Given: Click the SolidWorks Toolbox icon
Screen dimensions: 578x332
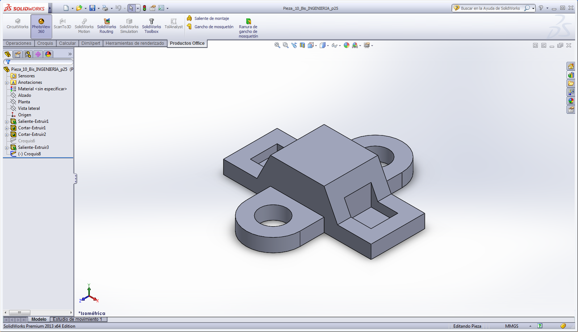Looking at the screenshot, I should click(151, 26).
